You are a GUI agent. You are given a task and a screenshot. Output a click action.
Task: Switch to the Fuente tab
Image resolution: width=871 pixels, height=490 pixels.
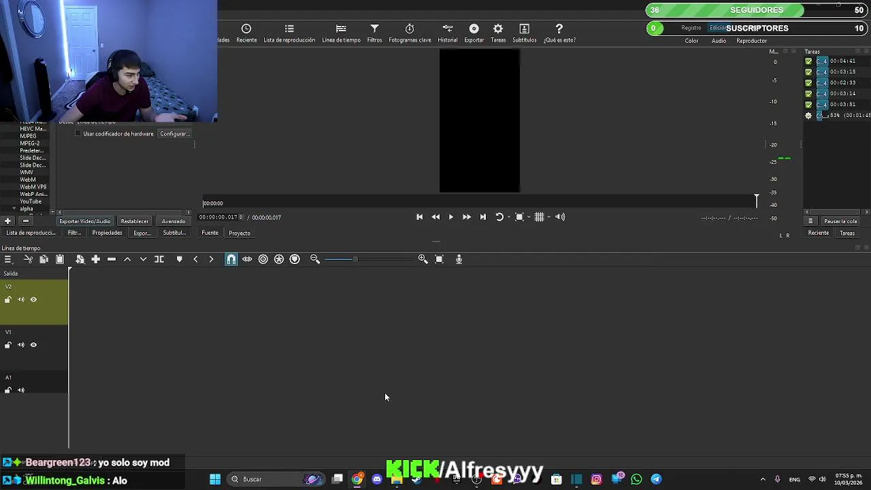click(210, 233)
